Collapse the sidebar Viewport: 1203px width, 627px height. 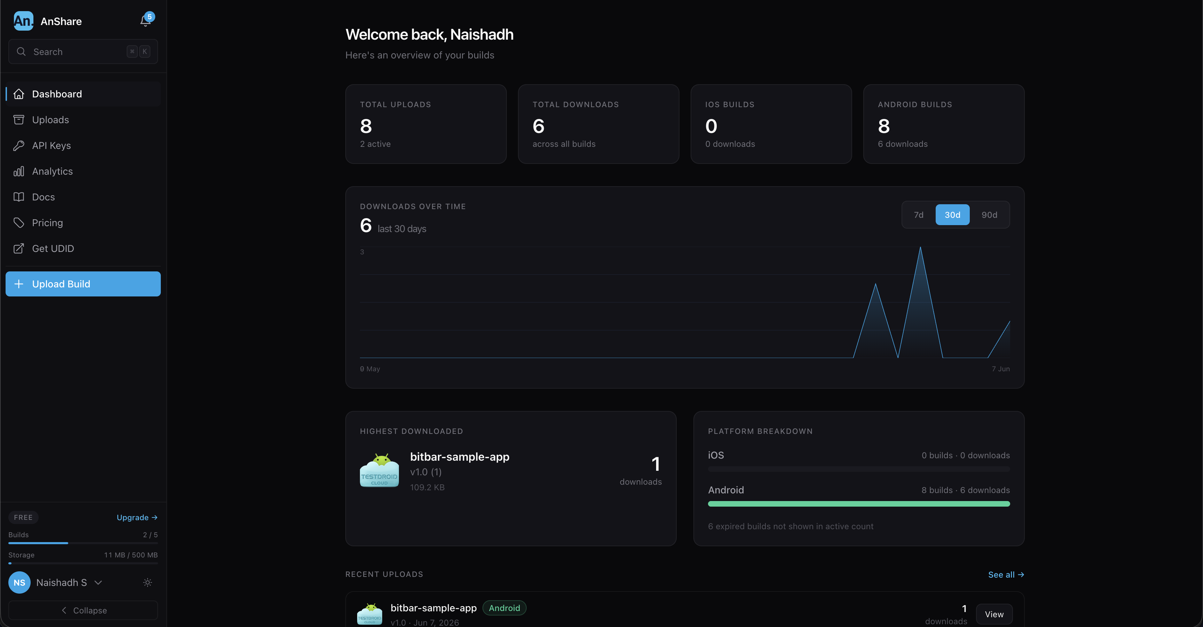83,610
